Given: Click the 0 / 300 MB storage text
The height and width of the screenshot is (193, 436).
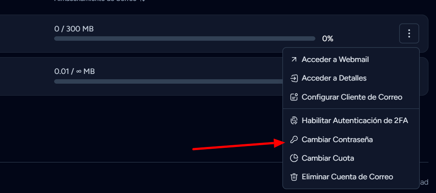Looking at the screenshot, I should pos(74,29).
